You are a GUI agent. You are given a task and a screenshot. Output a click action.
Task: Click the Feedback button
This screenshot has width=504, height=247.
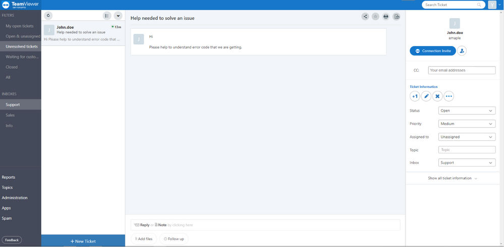tap(12, 240)
